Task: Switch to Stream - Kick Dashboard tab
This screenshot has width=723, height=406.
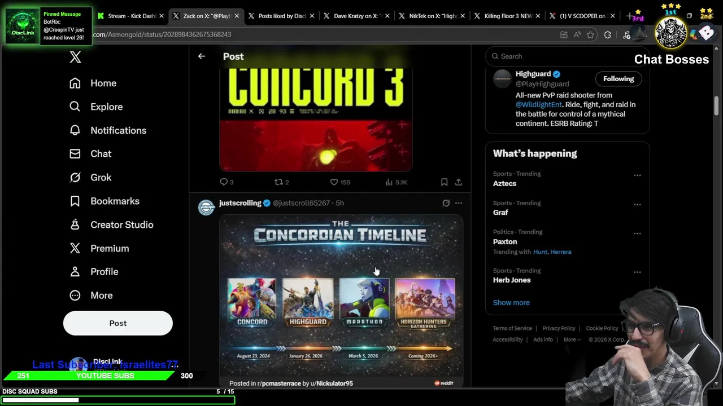Action: (x=130, y=16)
